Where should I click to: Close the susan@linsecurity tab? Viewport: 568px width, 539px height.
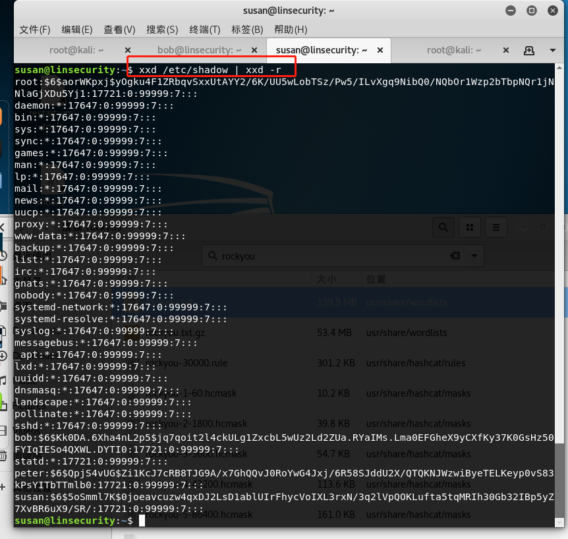pyautogui.click(x=380, y=50)
